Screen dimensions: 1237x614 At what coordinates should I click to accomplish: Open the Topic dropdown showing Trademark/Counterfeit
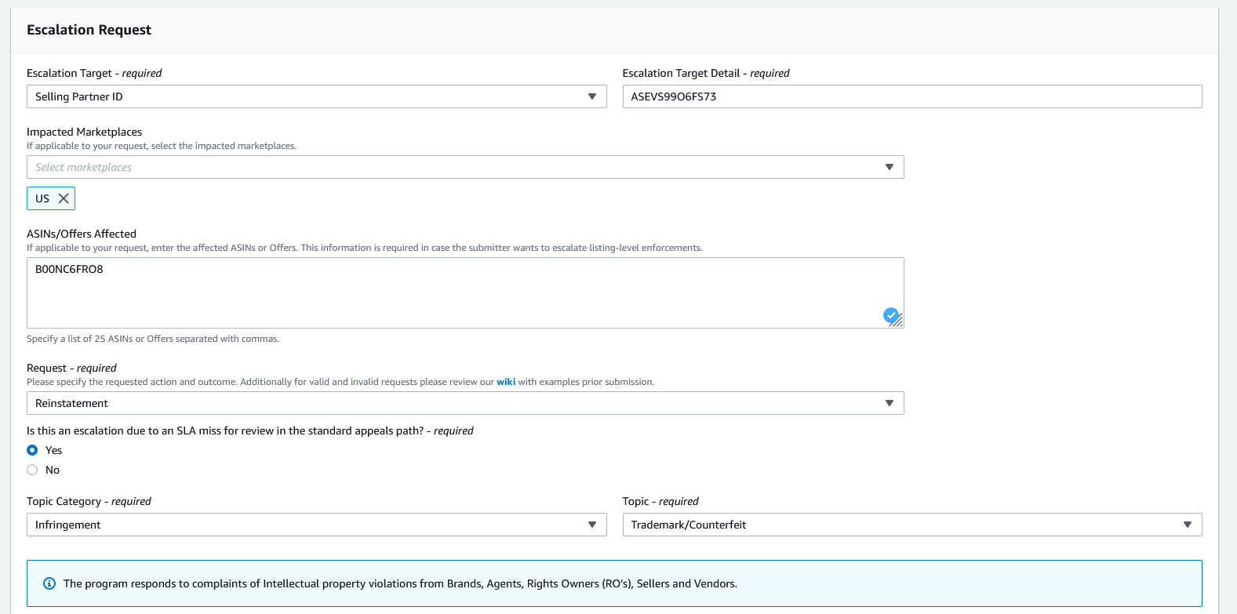[x=911, y=525]
